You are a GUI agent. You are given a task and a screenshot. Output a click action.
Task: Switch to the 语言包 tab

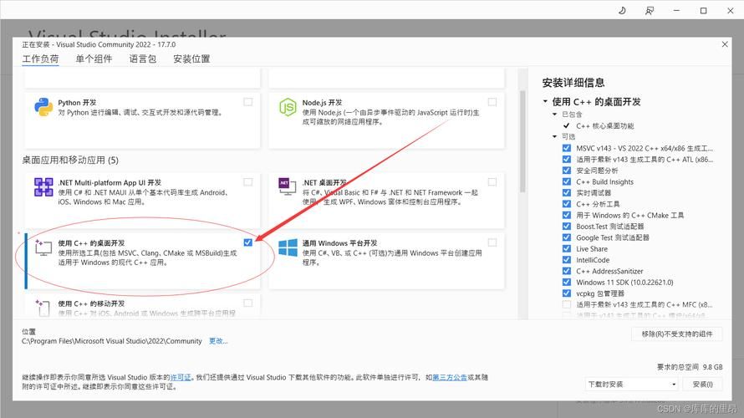point(143,59)
